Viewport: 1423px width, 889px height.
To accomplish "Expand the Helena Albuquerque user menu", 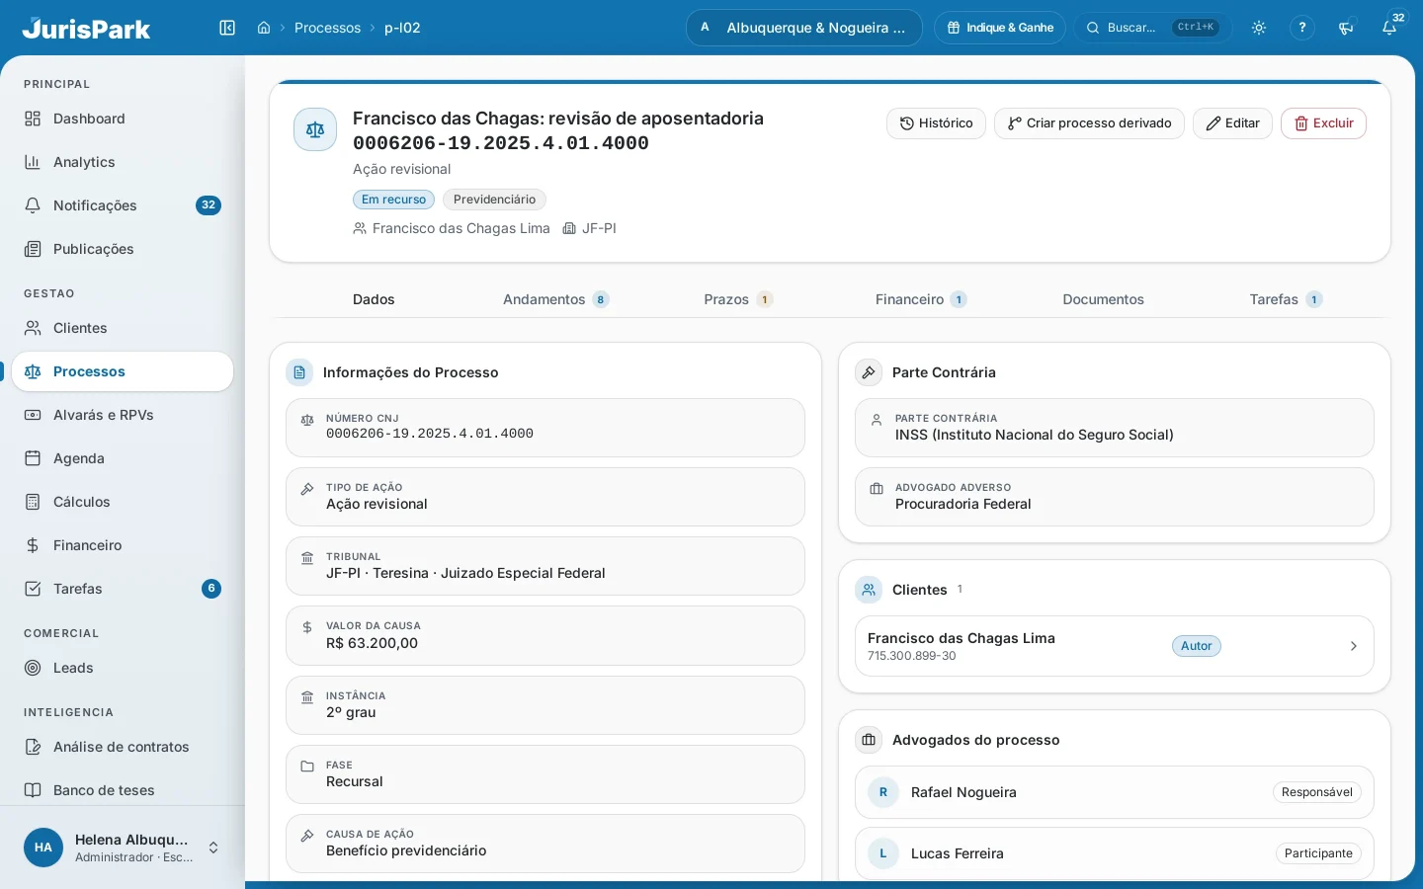I will (x=123, y=848).
